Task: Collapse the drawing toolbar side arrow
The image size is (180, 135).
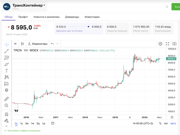Action: pyautogui.click(x=11, y=114)
